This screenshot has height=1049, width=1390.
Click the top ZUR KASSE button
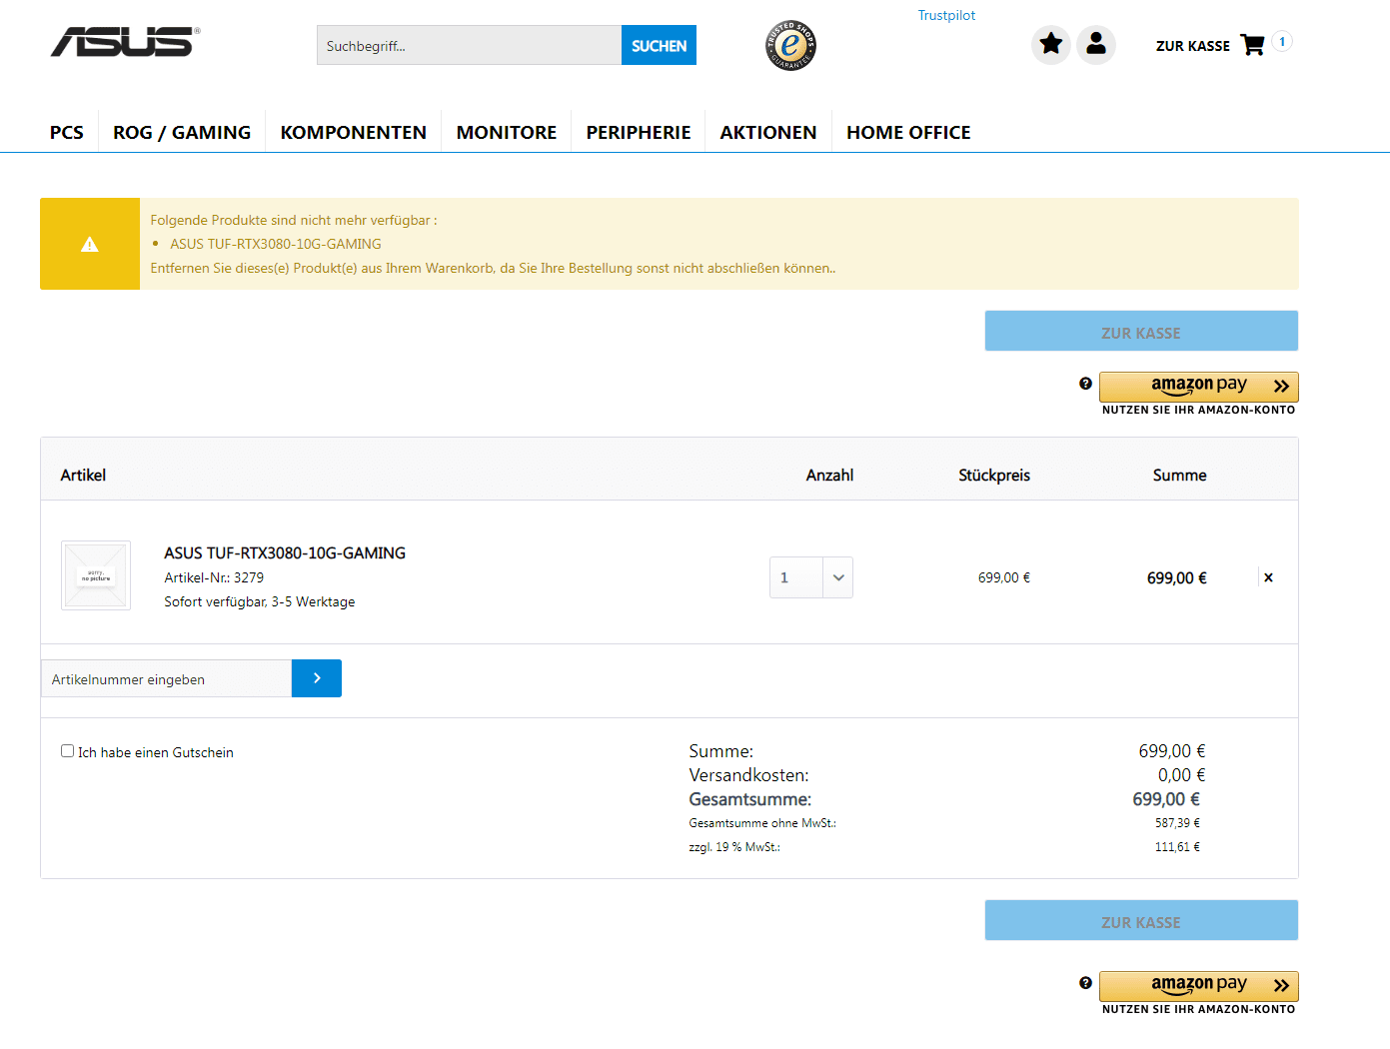1141,332
